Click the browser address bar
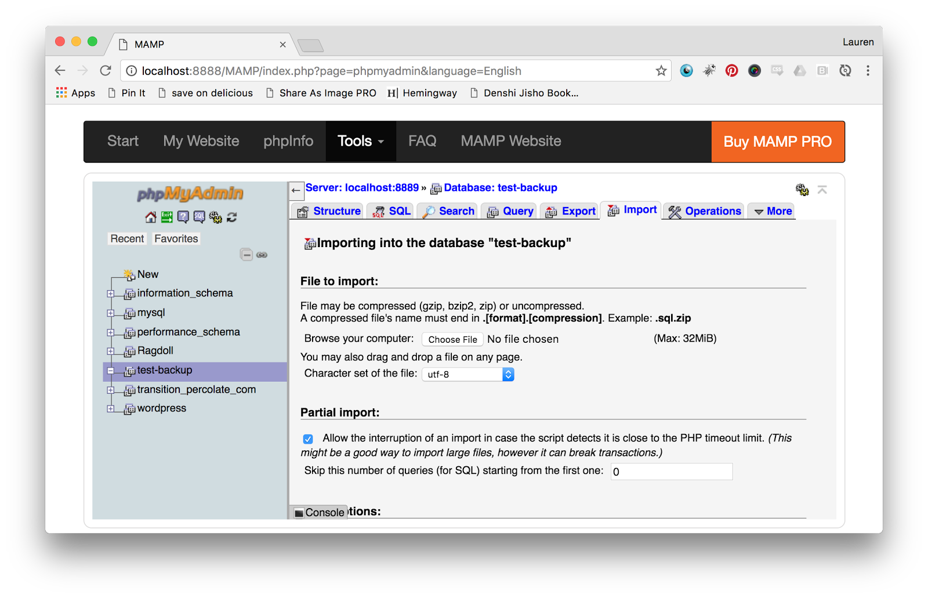928x598 pixels. click(x=394, y=71)
